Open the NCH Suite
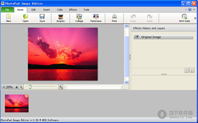This screenshot has height=123, width=198. [x=185, y=18]
